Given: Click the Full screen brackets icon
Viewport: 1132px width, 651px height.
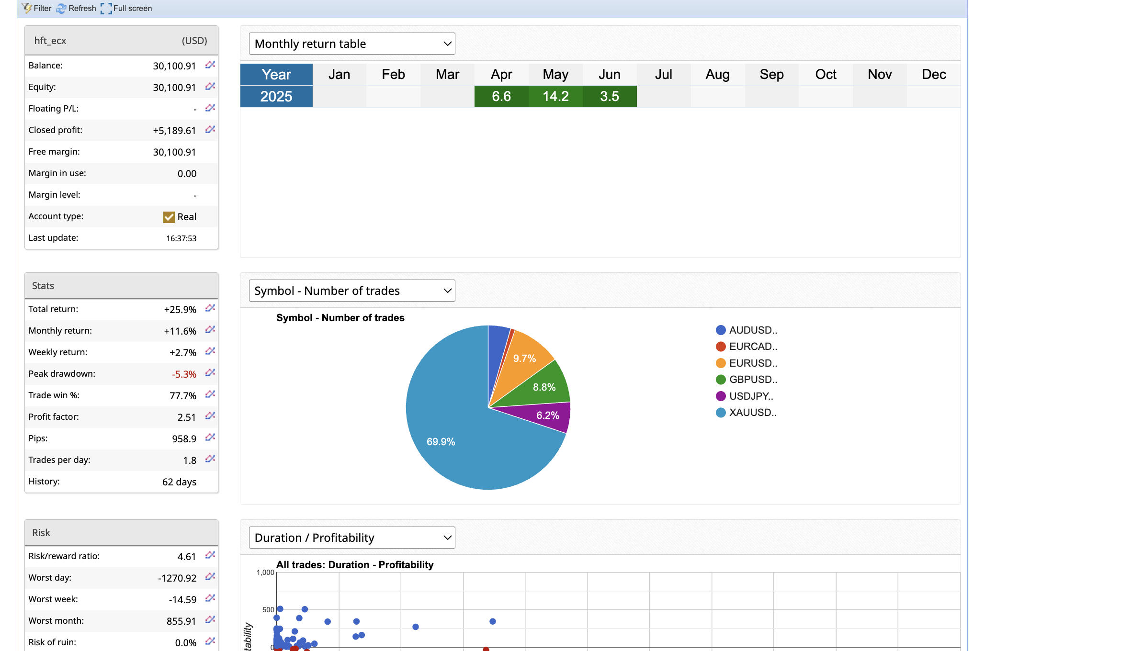Looking at the screenshot, I should point(106,8).
